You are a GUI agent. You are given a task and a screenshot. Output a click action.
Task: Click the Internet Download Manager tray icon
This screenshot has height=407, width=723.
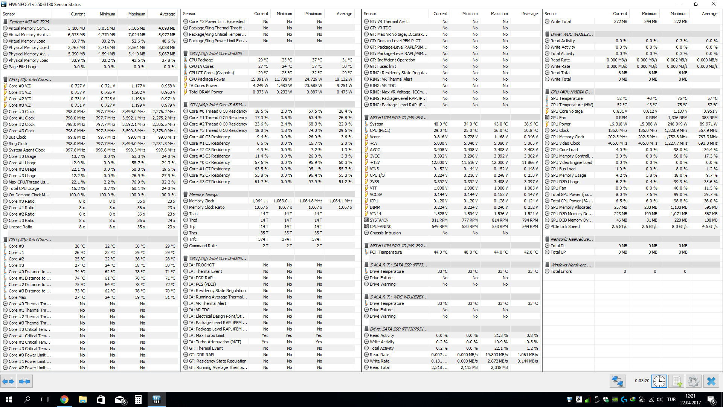pyautogui.click(x=633, y=399)
